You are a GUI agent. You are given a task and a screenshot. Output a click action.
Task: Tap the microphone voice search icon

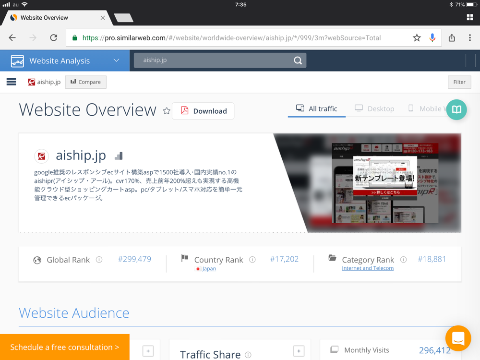[432, 38]
